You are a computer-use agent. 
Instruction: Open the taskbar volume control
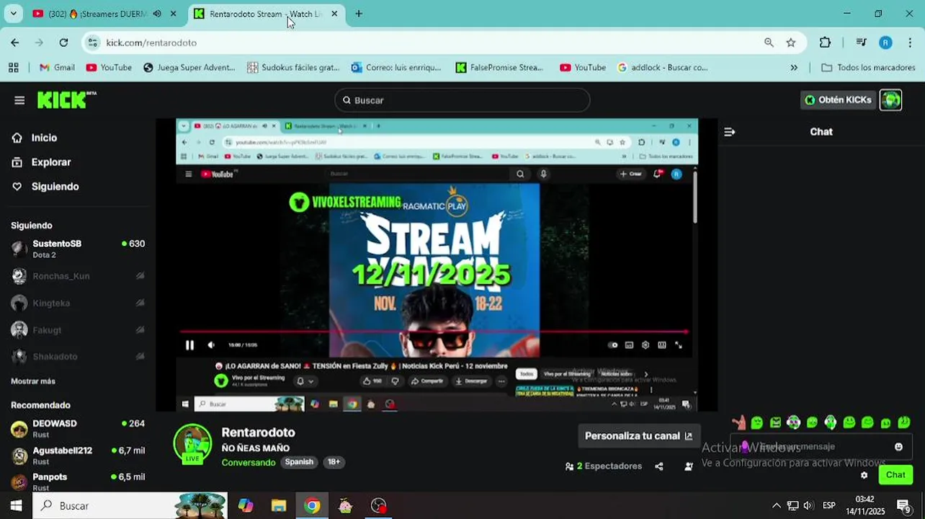pos(808,505)
